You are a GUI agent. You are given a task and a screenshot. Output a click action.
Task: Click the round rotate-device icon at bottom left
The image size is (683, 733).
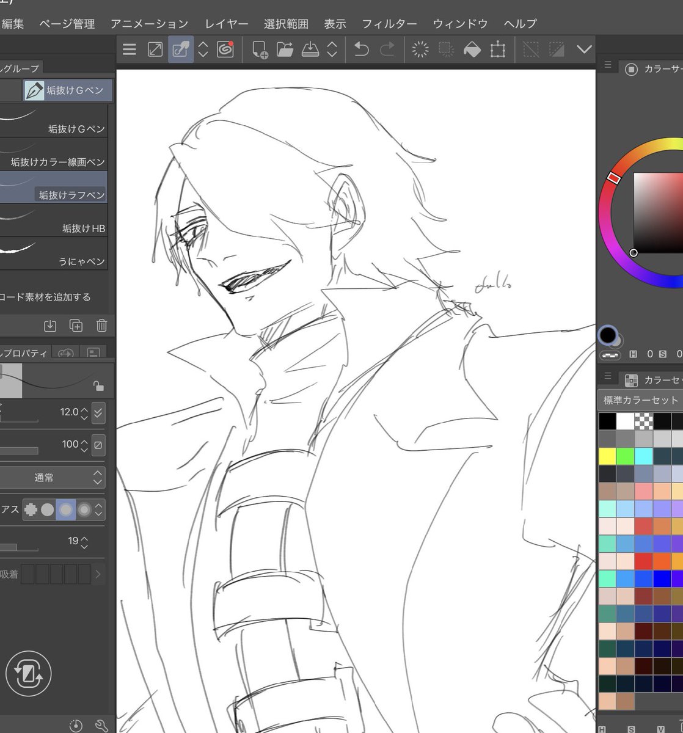pos(28,674)
